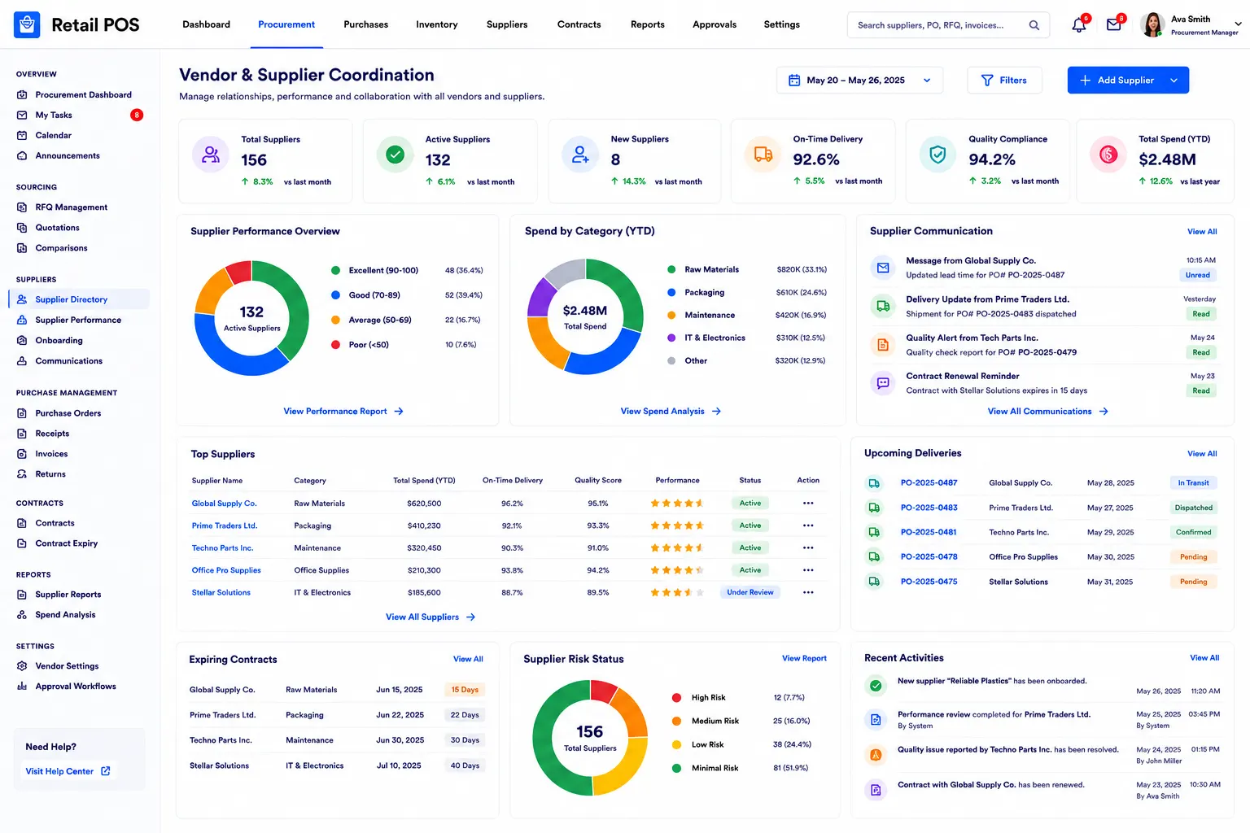Viewport: 1250px width, 833px height.
Task: Click the truck icon beside PO-2025-0487
Action: coord(874,483)
